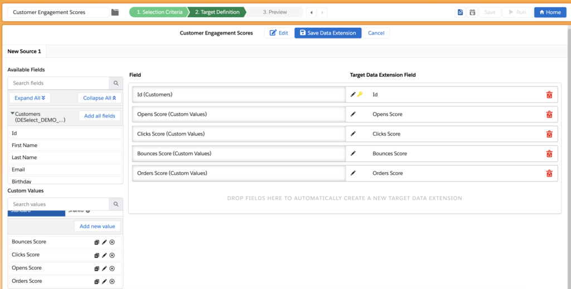
Task: Delete the Orders Score custom value
Action: [x=112, y=282]
